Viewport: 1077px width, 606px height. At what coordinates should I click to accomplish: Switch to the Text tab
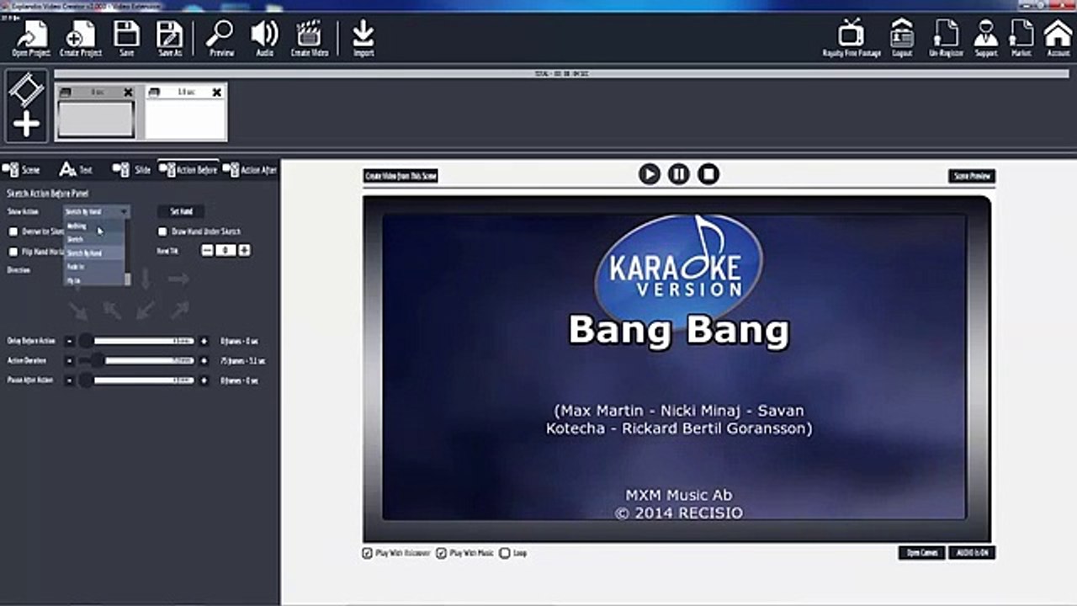pyautogui.click(x=76, y=170)
